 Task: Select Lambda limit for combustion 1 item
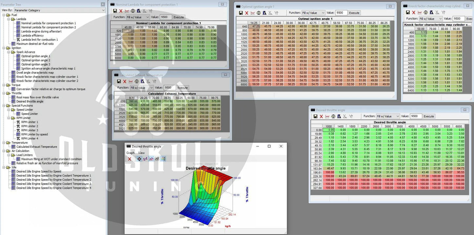[39, 40]
